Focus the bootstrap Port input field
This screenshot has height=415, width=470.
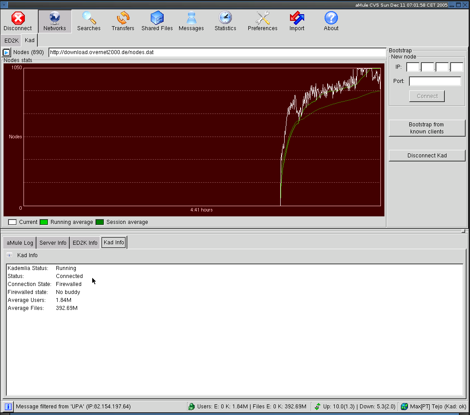coord(435,81)
